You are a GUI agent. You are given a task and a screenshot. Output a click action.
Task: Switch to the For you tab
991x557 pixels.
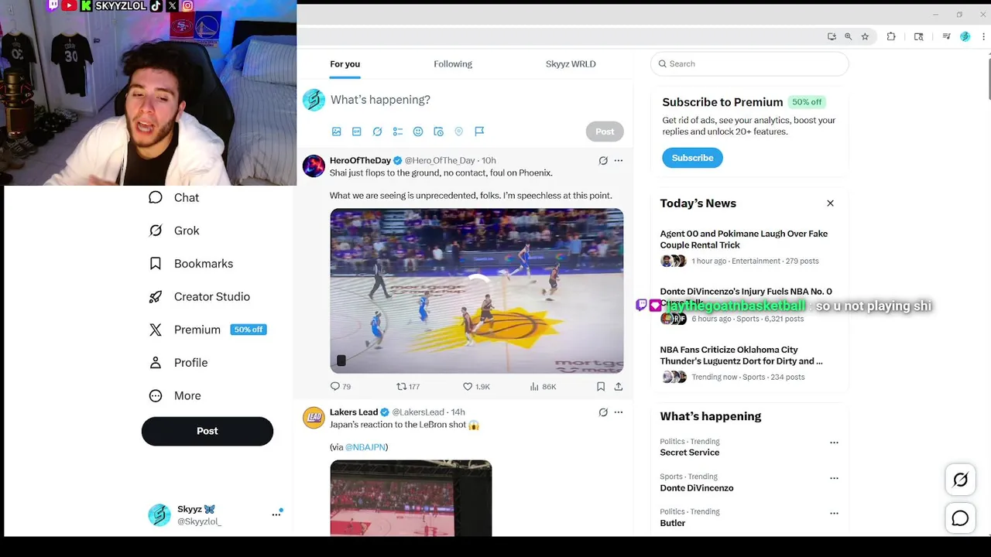[x=345, y=64]
